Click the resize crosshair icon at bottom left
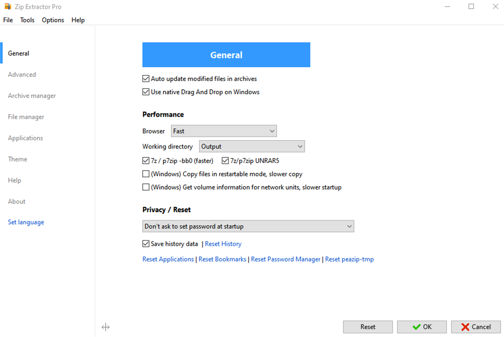Image resolution: width=504 pixels, height=337 pixels. coord(105,327)
